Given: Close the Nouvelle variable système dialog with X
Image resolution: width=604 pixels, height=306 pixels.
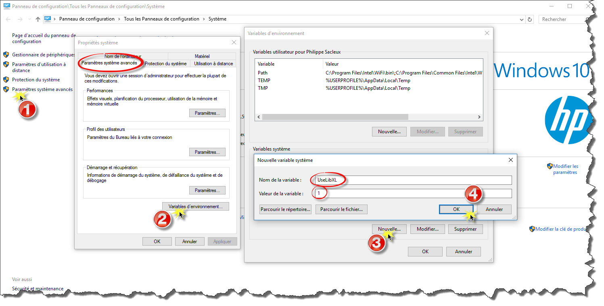Looking at the screenshot, I should (510, 160).
